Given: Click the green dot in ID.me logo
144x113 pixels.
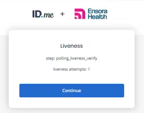Looking at the screenshot, I should [42, 17].
